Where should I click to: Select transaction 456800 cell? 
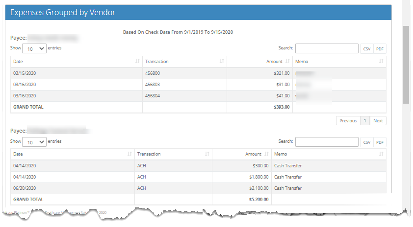184,73
